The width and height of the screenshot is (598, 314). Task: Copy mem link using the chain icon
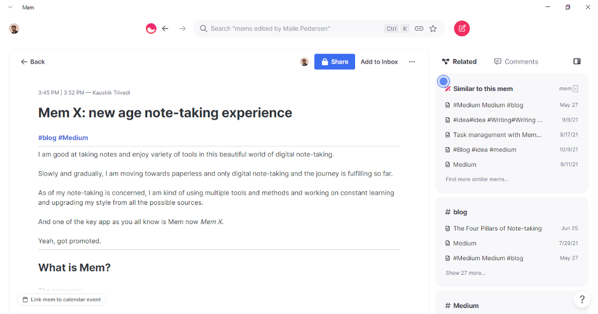pos(419,29)
